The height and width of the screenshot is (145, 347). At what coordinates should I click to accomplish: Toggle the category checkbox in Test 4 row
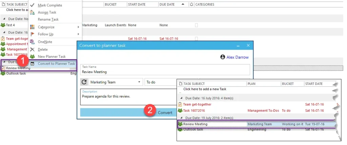(x=196, y=25)
